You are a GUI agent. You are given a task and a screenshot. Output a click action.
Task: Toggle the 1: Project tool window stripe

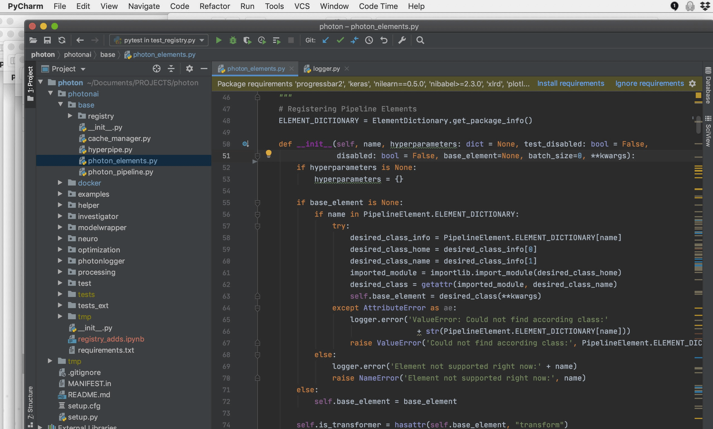(x=30, y=83)
